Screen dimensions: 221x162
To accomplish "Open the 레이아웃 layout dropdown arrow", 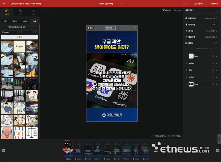I will [114, 28].
